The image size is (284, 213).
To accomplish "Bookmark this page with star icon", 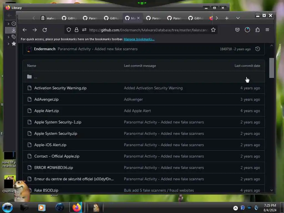I will coord(213,30).
